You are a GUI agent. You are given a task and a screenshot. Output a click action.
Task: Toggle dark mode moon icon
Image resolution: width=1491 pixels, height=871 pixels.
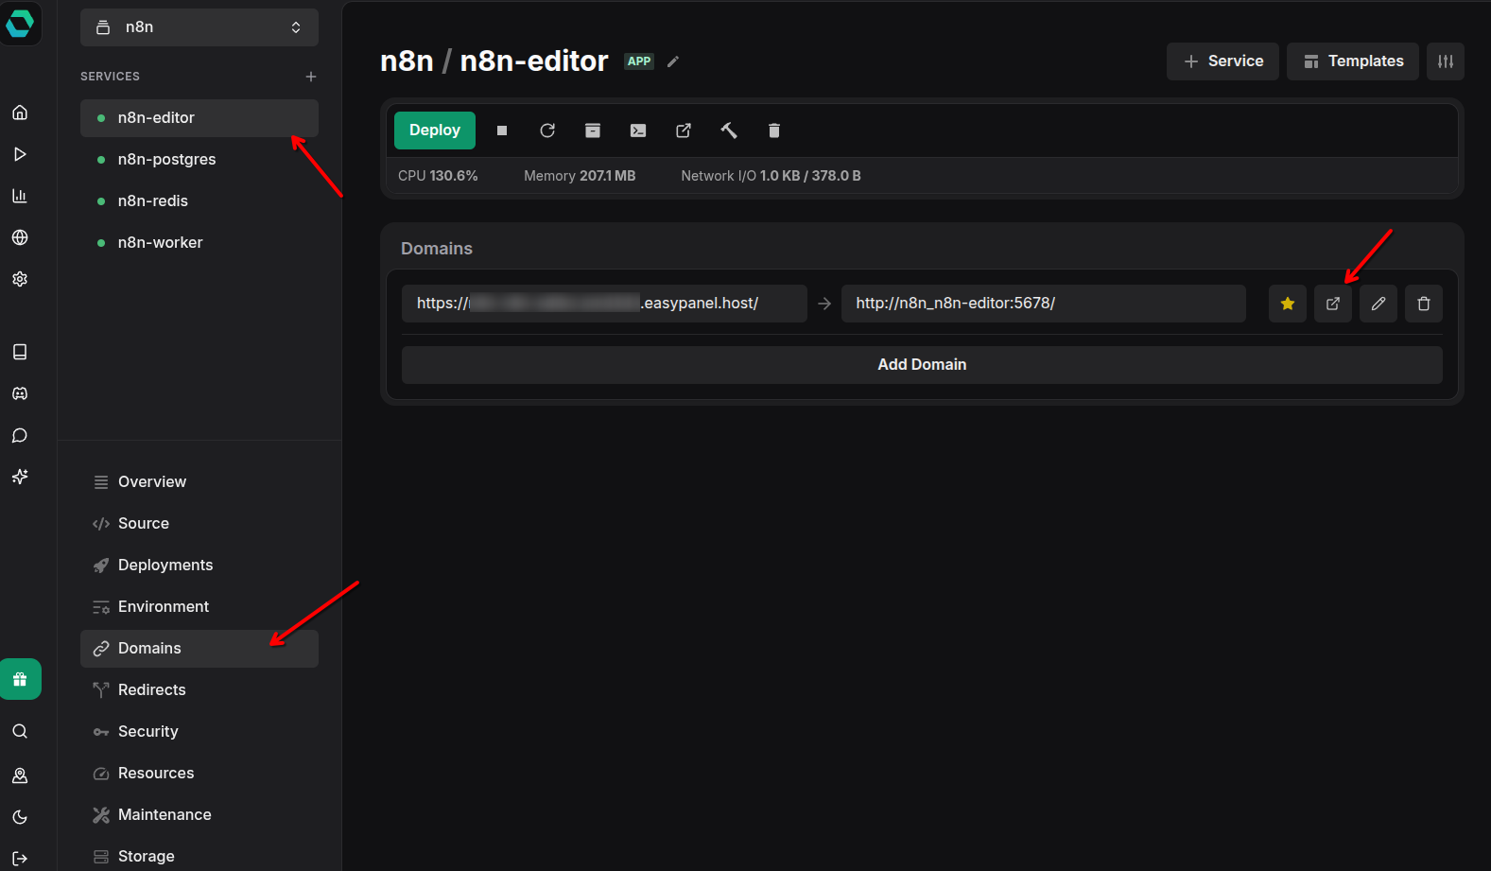pyautogui.click(x=20, y=817)
